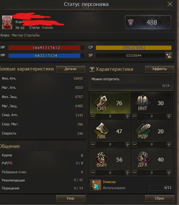
Task: Click the Elixir (Эликсир) potion icon
Action: point(96,185)
